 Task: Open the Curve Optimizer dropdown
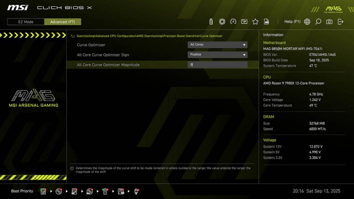217,44
